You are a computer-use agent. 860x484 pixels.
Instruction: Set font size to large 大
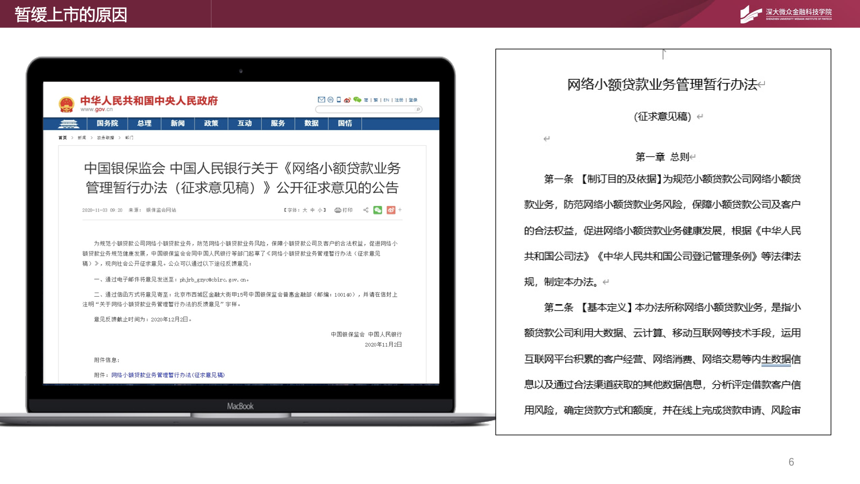305,210
